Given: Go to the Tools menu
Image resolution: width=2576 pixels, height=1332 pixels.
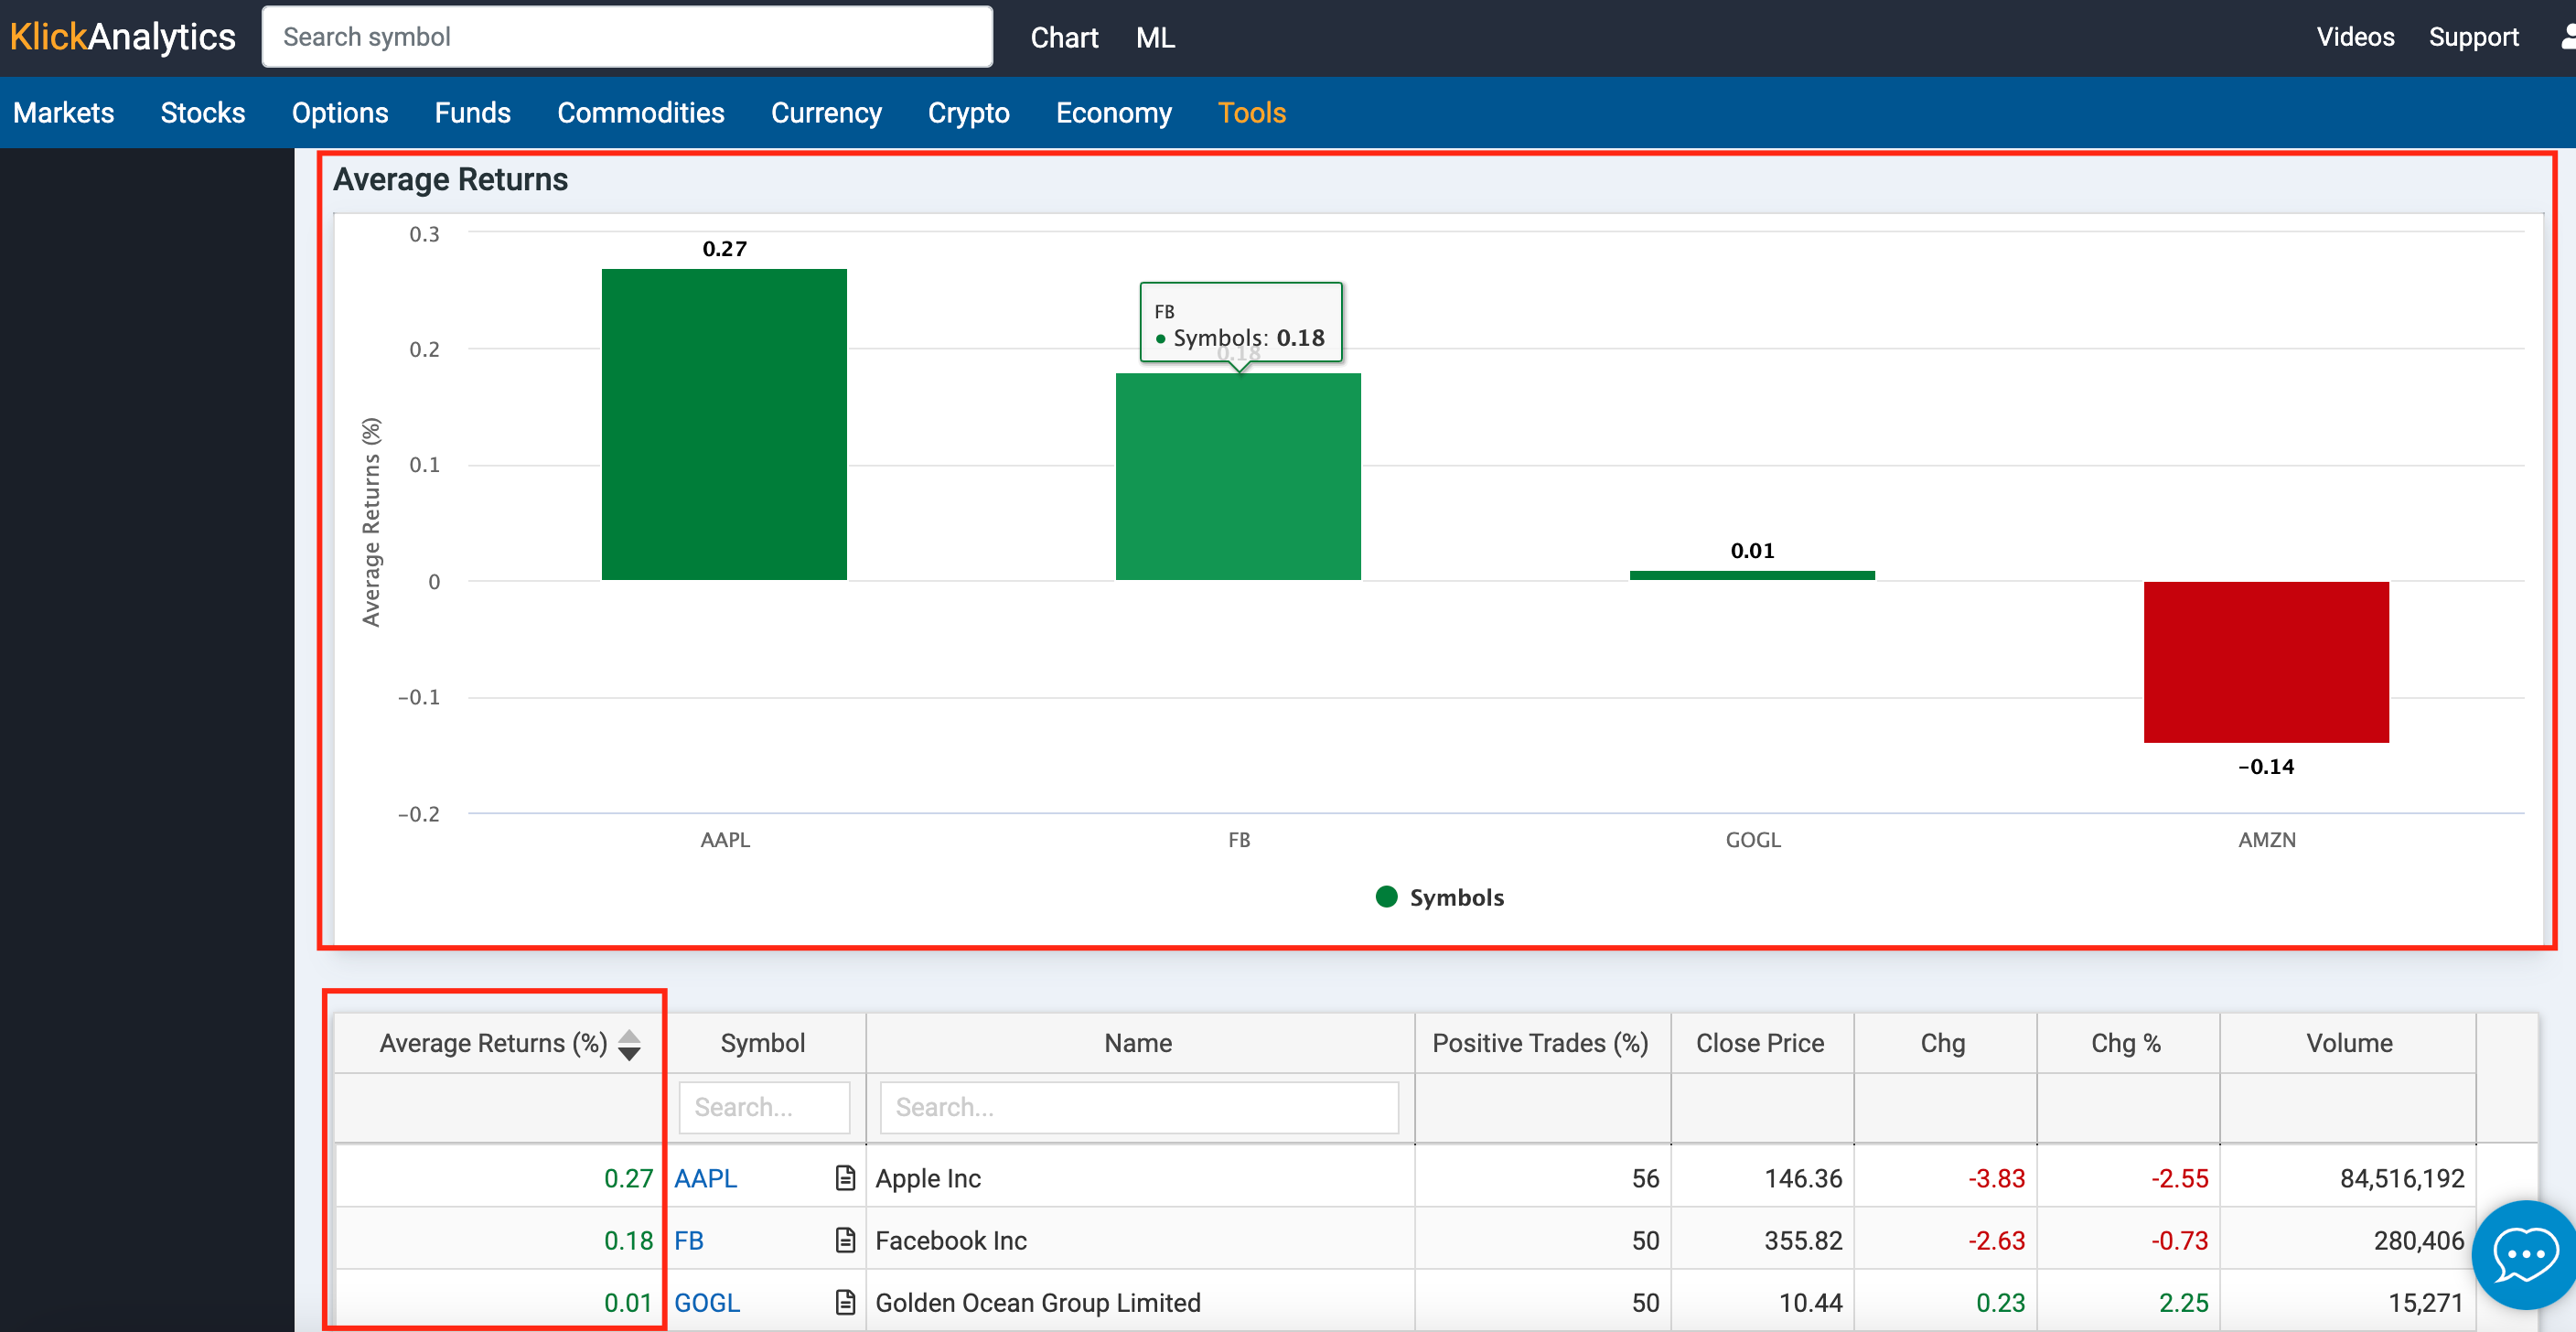Looking at the screenshot, I should click(x=1251, y=112).
